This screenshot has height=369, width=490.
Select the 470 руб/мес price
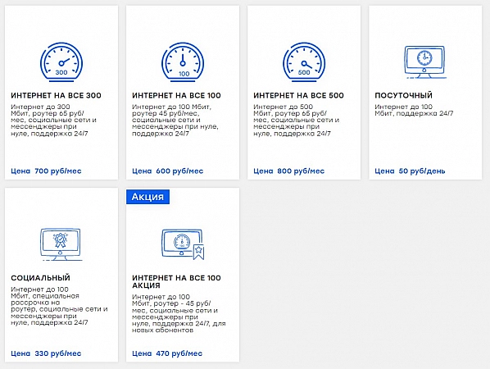click(x=179, y=353)
